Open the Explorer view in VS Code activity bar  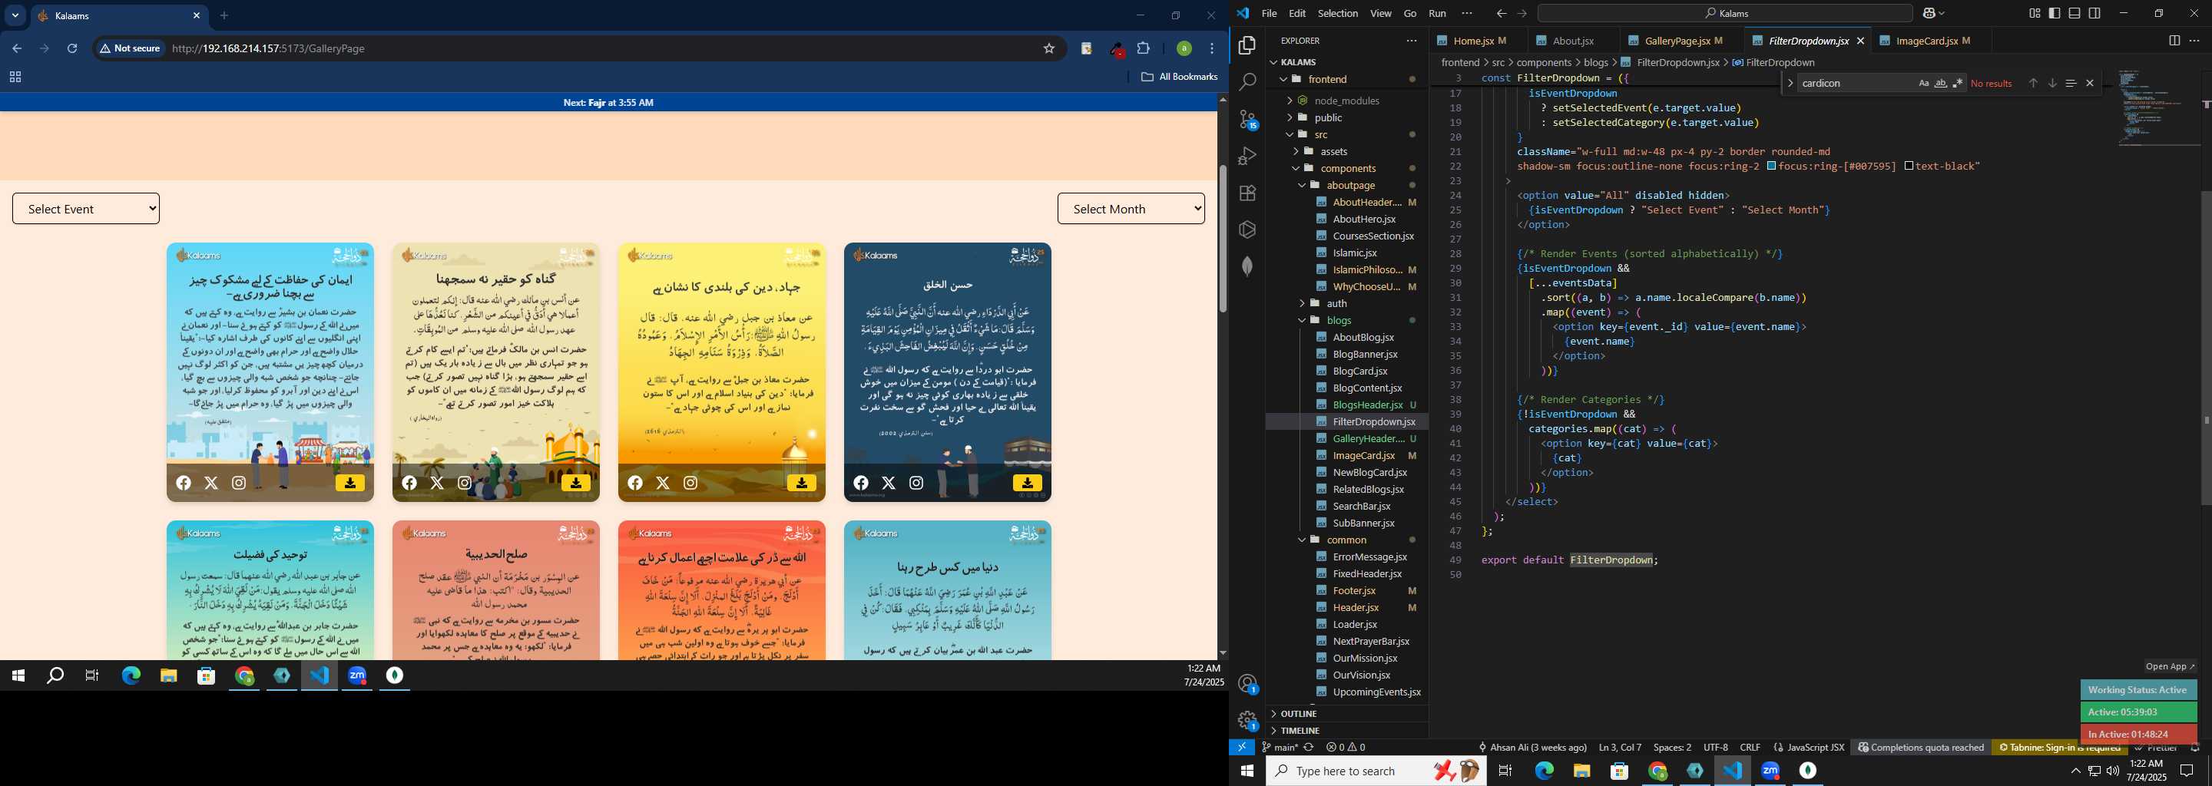[x=1247, y=45]
